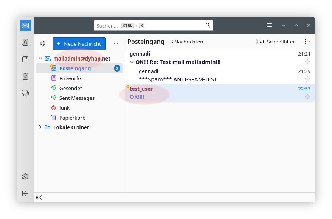Open the message list display options
The image size is (332, 219).
pos(307,42)
